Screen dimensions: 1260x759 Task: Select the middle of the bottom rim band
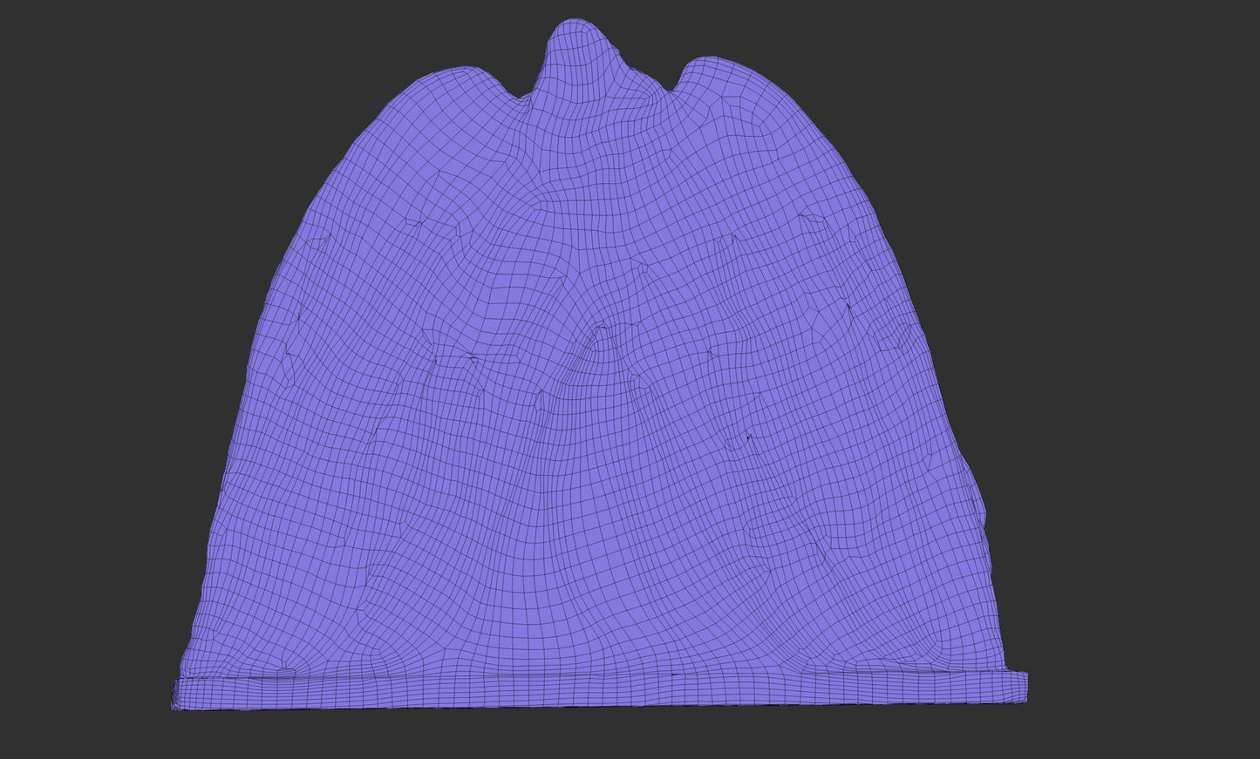click(602, 691)
